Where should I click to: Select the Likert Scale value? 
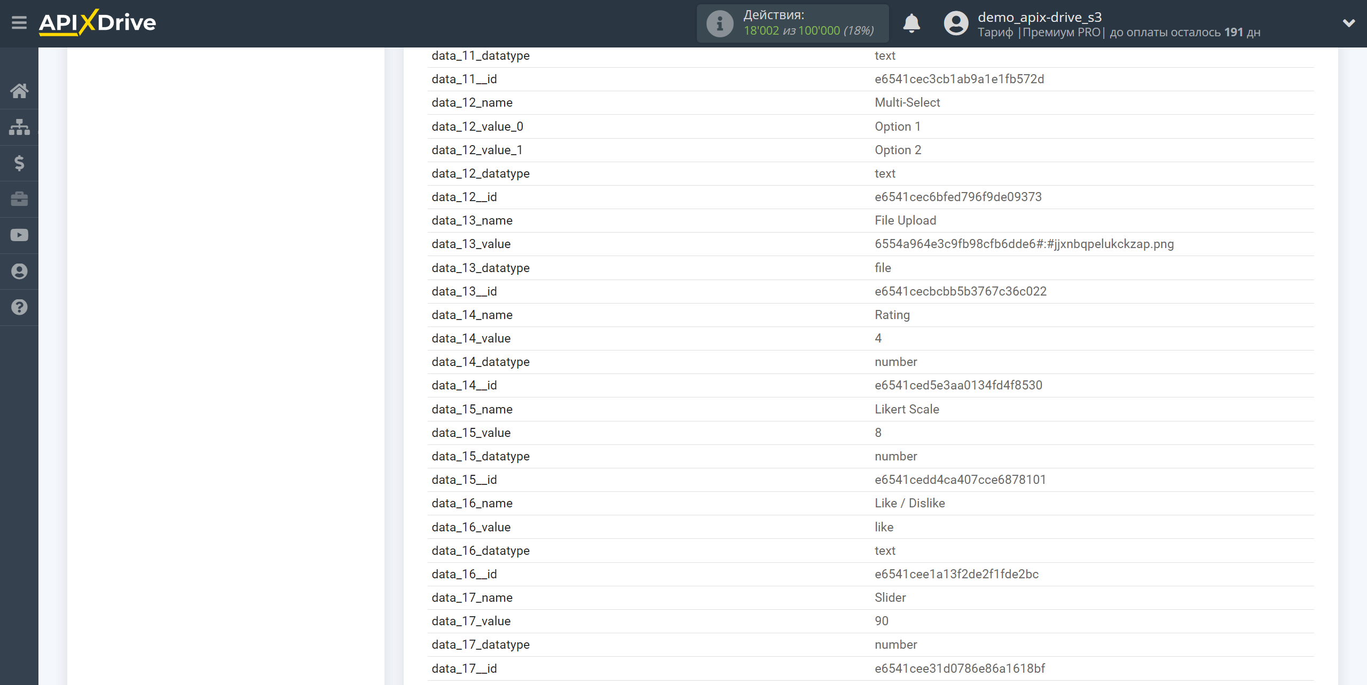pyautogui.click(x=907, y=409)
